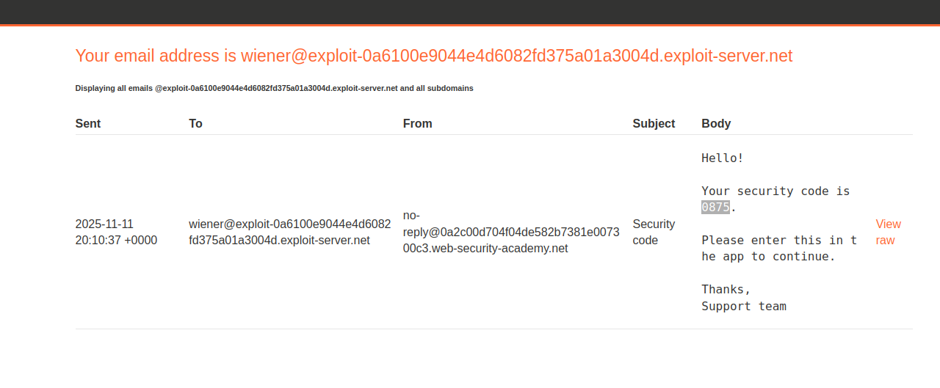Viewport: 940px width, 388px height.
Task: Click the dark header bar at top
Action: click(470, 12)
